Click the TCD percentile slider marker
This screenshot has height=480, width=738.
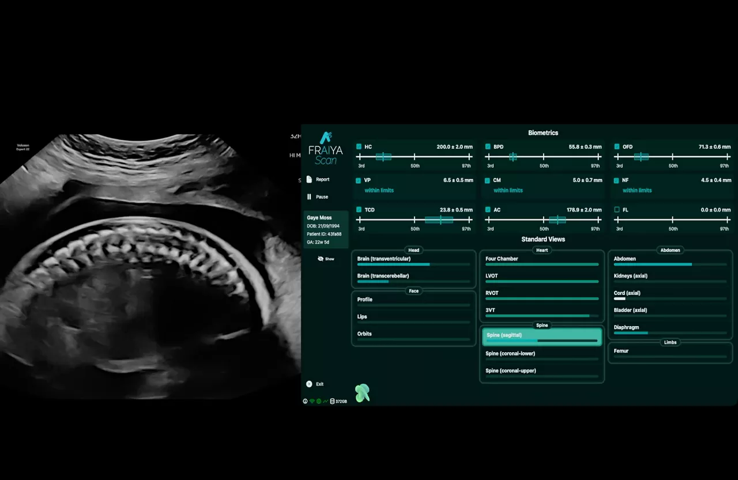pyautogui.click(x=439, y=220)
